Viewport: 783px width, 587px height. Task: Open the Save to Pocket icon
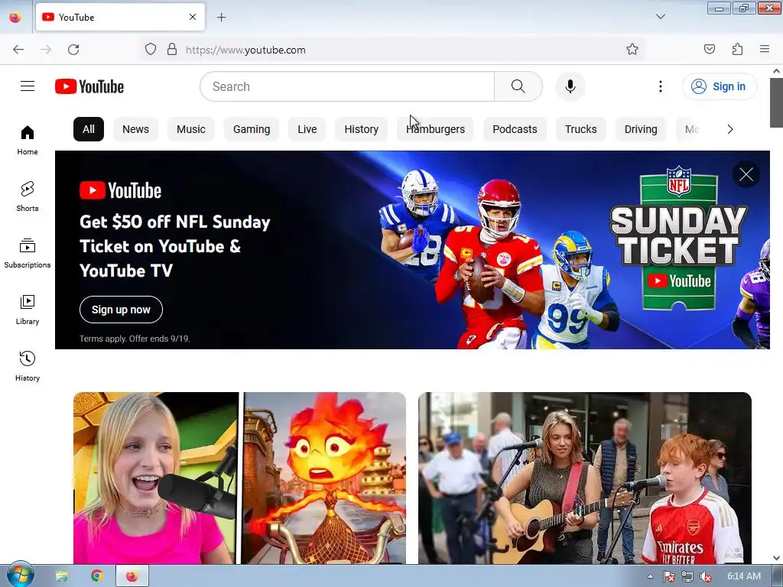709,49
